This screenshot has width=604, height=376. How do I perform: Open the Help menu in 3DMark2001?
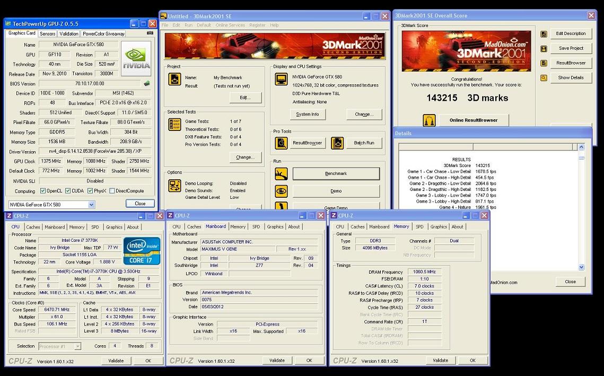[274, 25]
